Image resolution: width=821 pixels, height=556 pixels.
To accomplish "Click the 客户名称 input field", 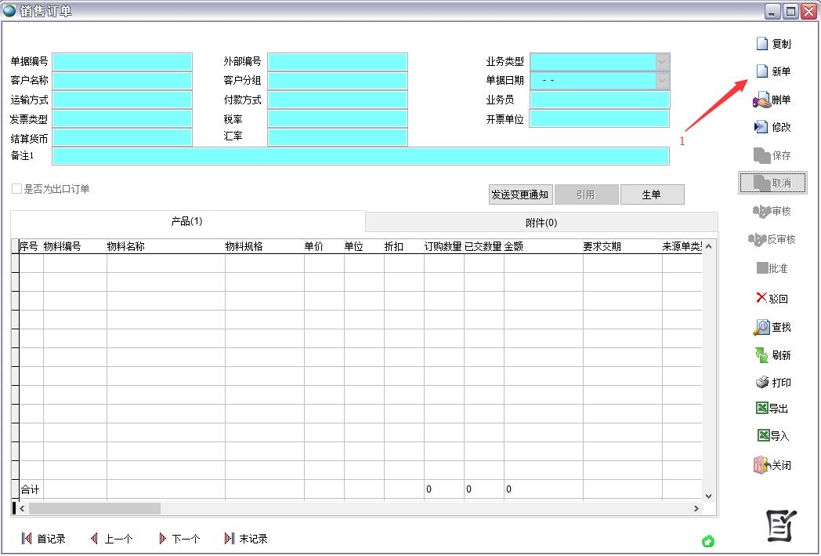I will point(122,81).
